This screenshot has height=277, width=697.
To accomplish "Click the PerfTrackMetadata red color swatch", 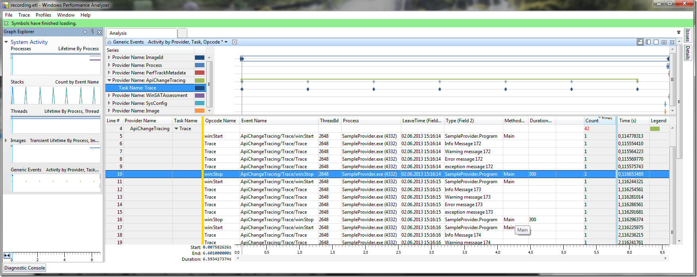I will [x=200, y=73].
